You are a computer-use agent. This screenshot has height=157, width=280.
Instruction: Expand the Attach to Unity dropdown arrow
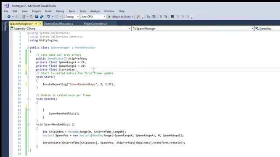[x=133, y=17]
